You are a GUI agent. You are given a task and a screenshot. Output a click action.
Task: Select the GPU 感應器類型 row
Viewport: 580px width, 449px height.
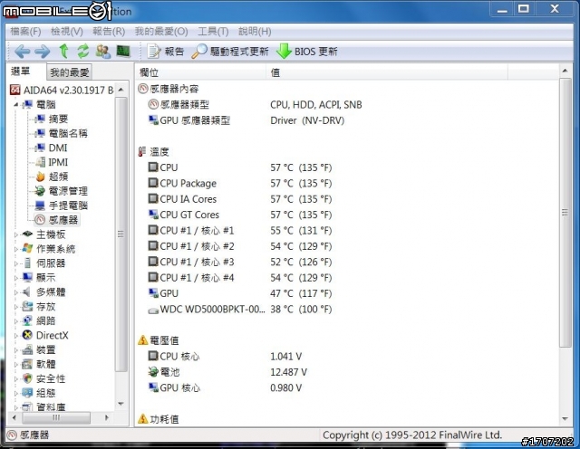pos(246,120)
